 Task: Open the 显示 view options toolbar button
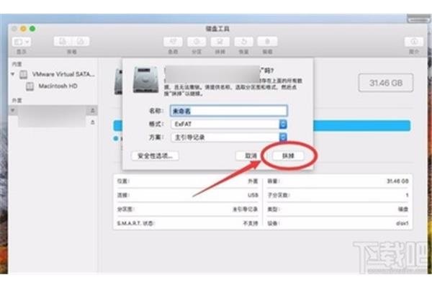pyautogui.click(x=21, y=42)
